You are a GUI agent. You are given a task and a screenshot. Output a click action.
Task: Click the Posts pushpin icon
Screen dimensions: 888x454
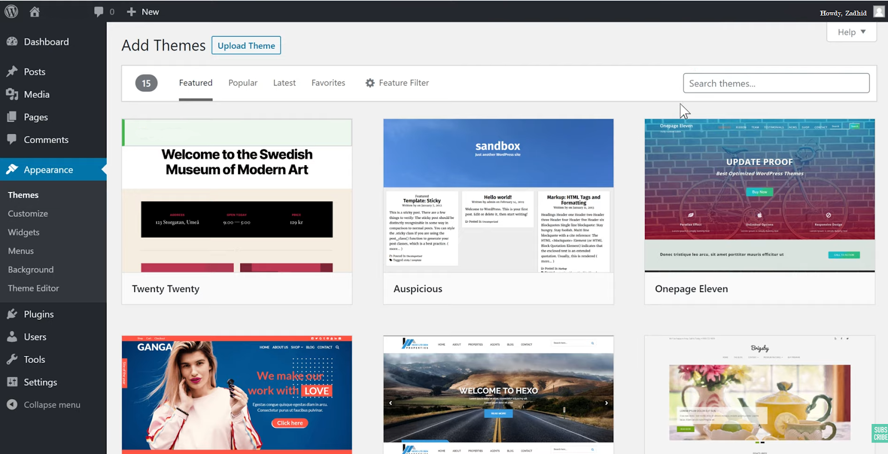pos(12,72)
